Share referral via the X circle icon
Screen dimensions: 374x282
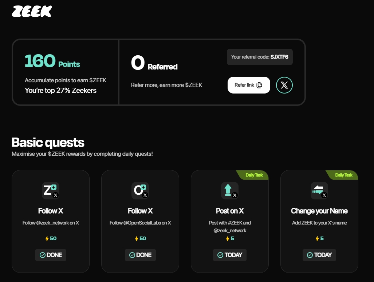[x=284, y=85]
